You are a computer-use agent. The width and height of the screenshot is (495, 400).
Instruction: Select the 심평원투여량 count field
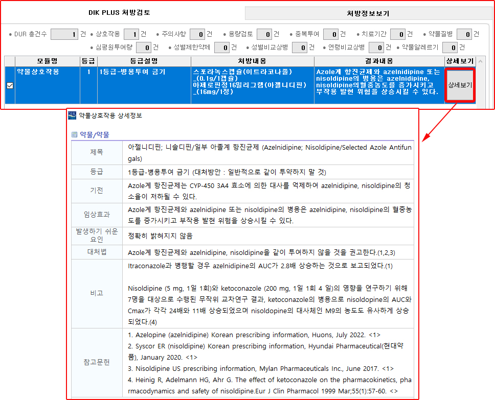click(x=144, y=48)
